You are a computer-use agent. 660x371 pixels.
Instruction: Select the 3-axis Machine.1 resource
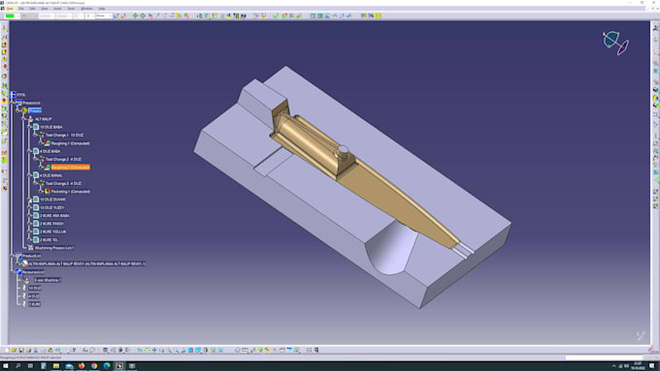(48, 280)
